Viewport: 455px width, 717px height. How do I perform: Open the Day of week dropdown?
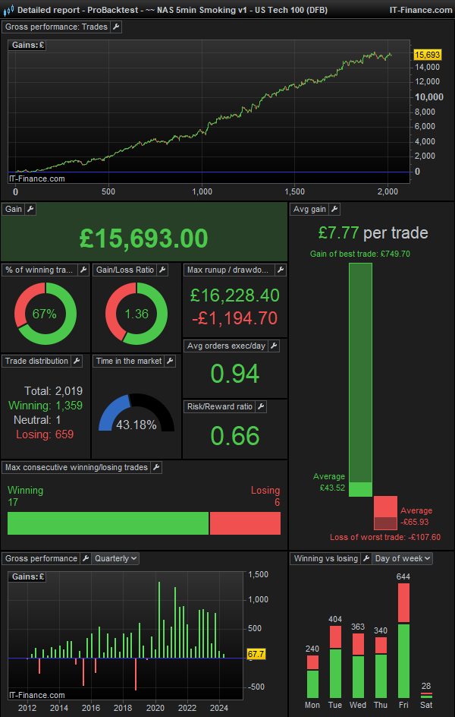click(402, 558)
